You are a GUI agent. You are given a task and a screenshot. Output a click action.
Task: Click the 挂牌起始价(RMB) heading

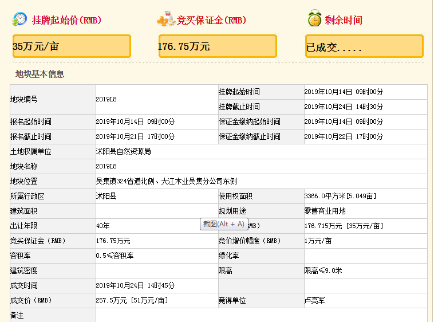pyautogui.click(x=67, y=20)
